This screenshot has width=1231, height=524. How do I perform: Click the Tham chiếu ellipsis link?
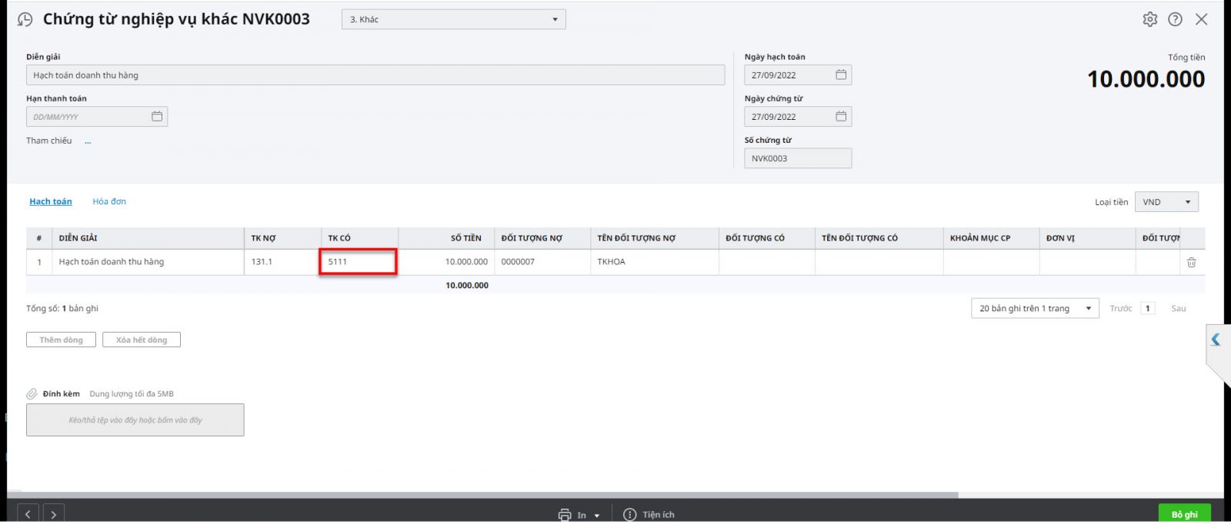click(x=88, y=141)
